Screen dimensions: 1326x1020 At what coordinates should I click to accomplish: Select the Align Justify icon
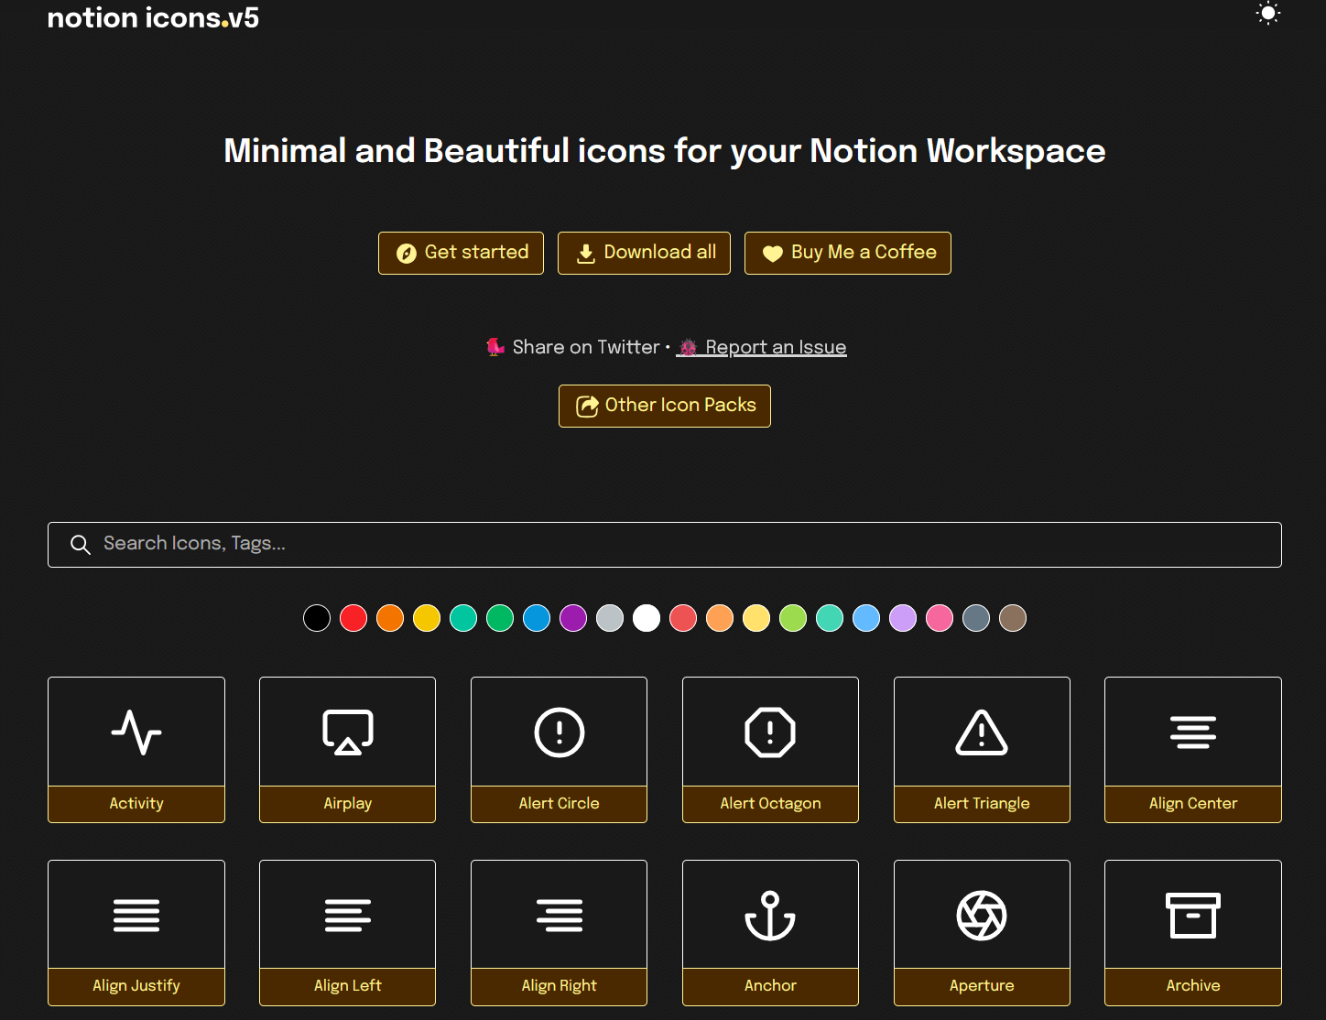coord(136,933)
